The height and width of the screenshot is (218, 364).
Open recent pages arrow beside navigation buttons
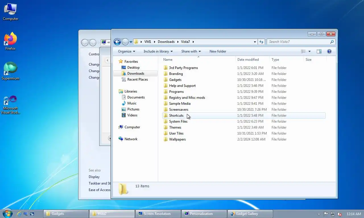pyautogui.click(x=131, y=42)
